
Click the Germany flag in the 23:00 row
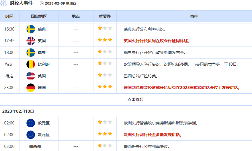[31, 88]
